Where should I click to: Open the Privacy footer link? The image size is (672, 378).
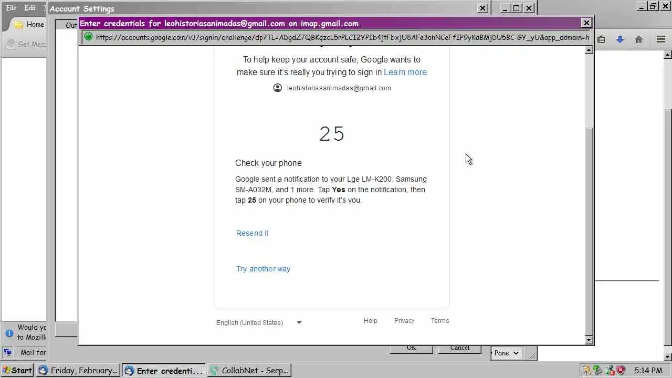(x=404, y=321)
